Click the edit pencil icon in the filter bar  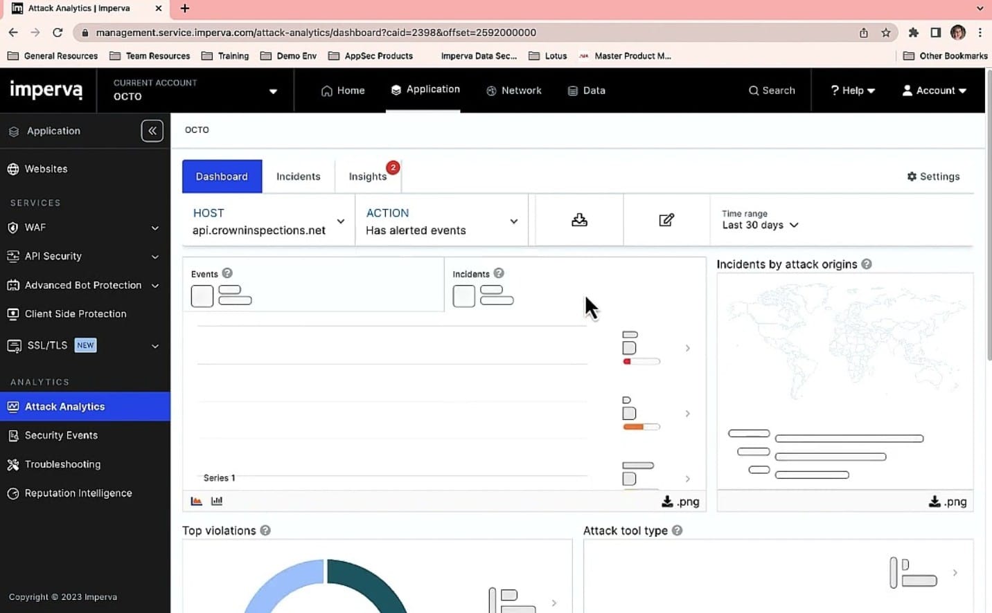666,220
